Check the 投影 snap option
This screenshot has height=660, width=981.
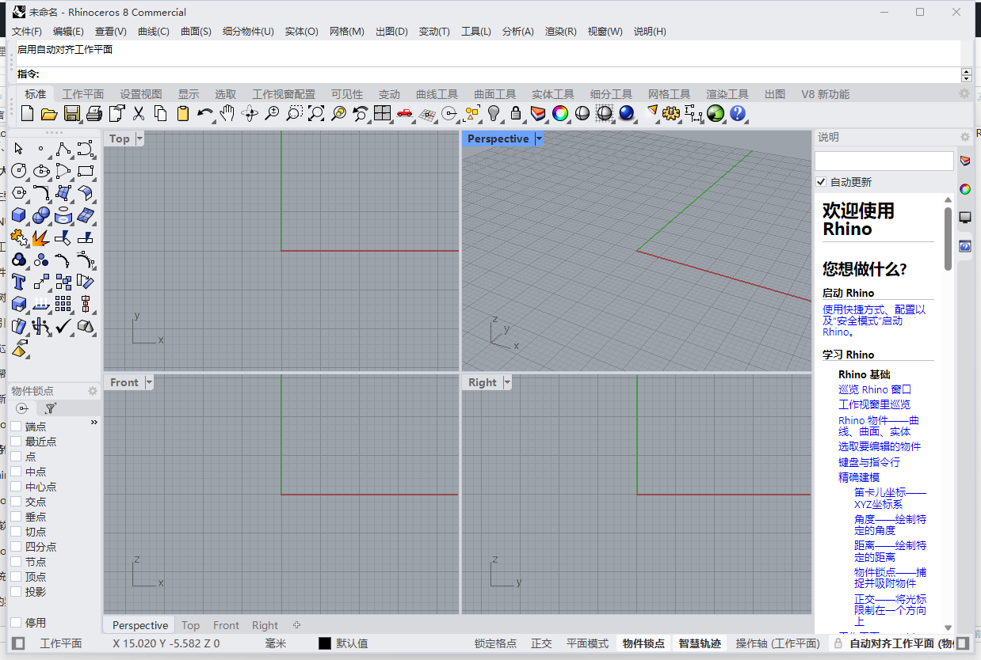coord(16,592)
